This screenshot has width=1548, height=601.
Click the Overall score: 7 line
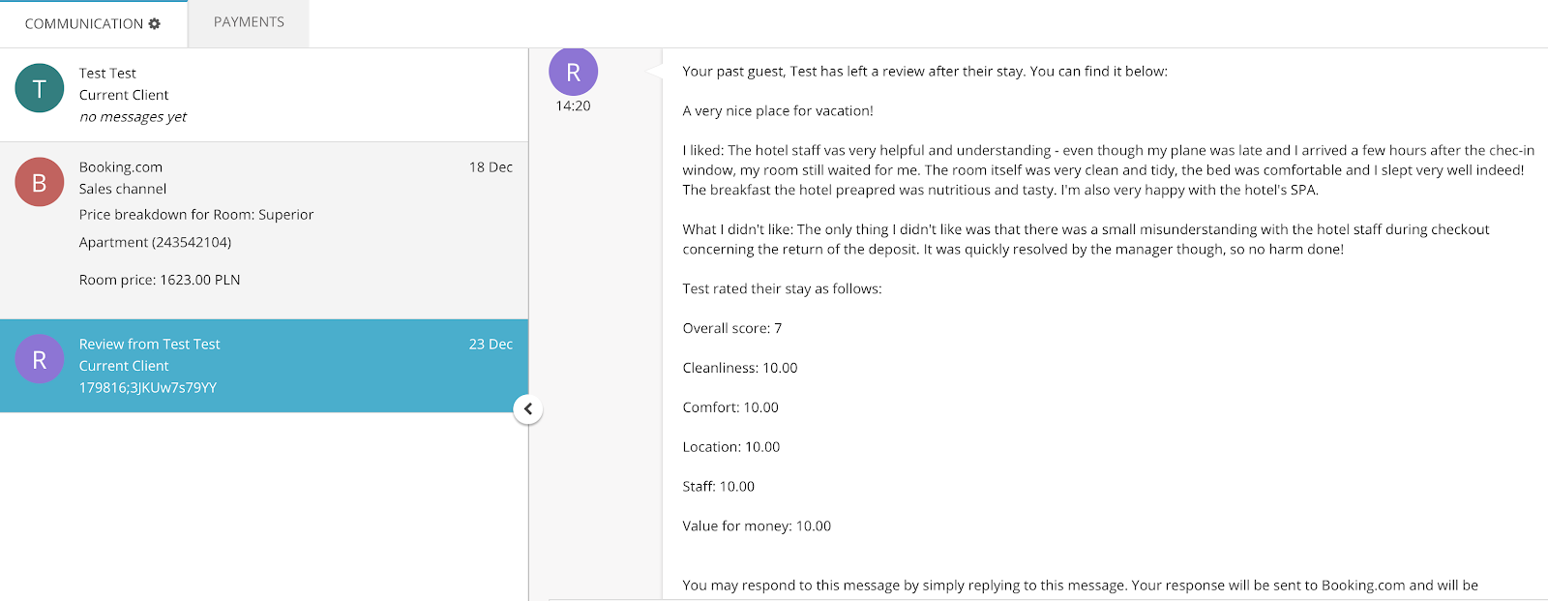point(732,328)
